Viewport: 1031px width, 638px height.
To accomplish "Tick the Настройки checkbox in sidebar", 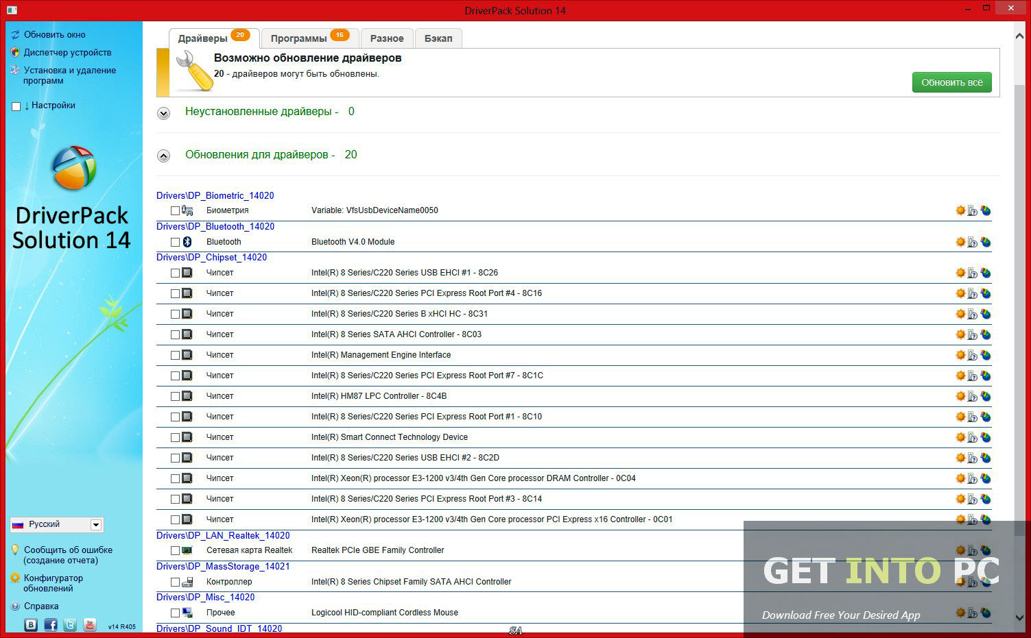I will coord(16,106).
